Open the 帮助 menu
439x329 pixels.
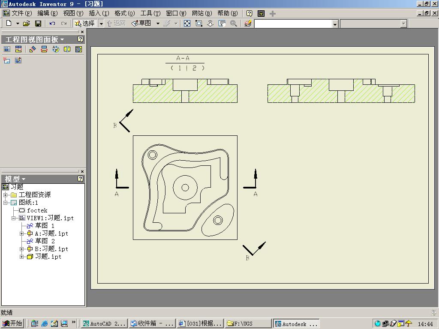coord(228,13)
